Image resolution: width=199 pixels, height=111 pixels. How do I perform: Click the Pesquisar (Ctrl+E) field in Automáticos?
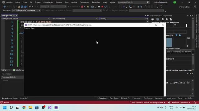[x=12, y=77]
